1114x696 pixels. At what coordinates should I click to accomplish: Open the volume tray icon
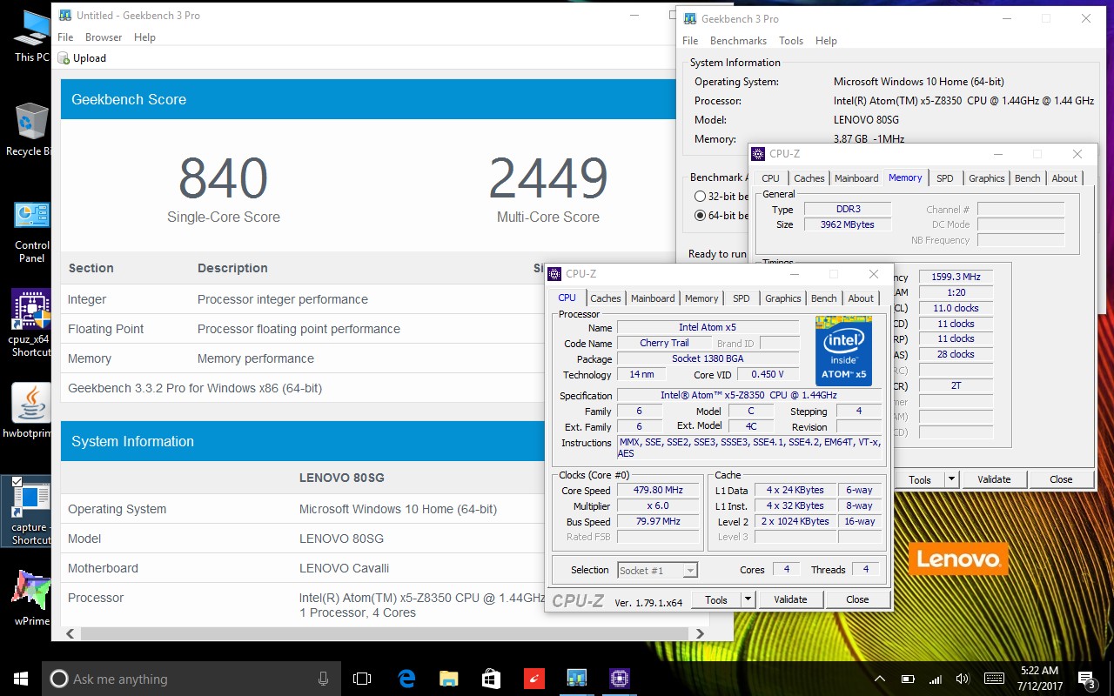[x=963, y=679]
